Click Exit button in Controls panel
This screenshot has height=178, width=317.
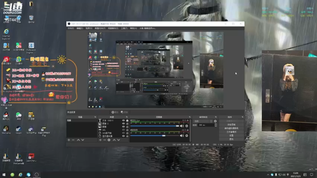pyautogui.click(x=231, y=139)
